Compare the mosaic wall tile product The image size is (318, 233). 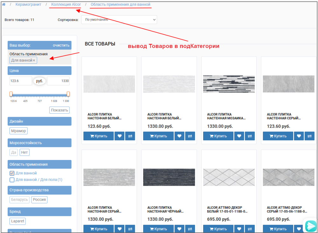pyautogui.click(x=250, y=136)
